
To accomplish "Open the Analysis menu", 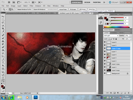I will coord(38,6).
